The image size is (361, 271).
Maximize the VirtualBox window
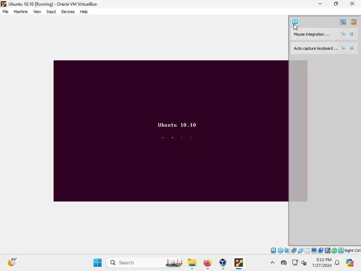tap(336, 4)
